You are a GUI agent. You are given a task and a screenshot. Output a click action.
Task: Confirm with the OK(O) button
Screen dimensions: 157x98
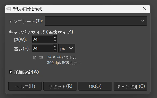tap(95, 86)
